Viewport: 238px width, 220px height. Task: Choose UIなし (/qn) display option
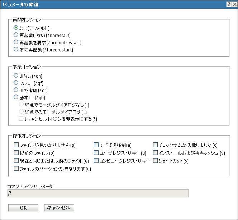point(16,75)
